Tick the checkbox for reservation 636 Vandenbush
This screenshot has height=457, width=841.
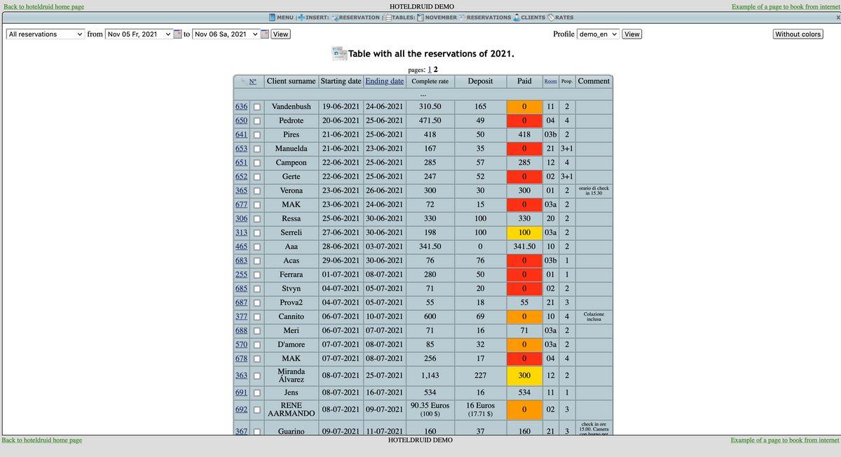point(257,106)
